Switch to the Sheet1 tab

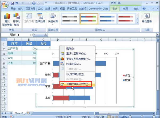(19, 113)
